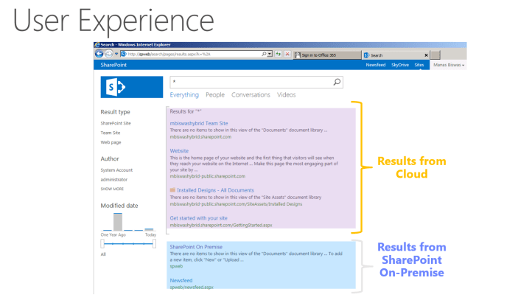Click the refresh icon in the address bar
Screen dimensions: 518x300
(x=278, y=55)
